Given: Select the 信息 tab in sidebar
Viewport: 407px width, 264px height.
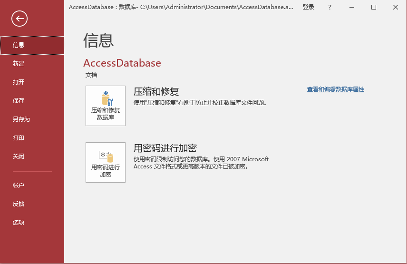Looking at the screenshot, I should click(x=31, y=45).
